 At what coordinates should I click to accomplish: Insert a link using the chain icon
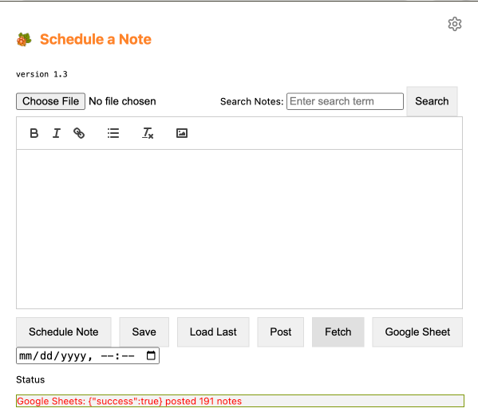pyautogui.click(x=79, y=133)
